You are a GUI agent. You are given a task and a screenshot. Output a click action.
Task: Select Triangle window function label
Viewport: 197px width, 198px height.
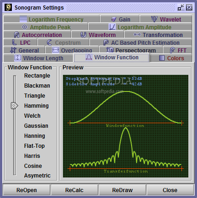pos(35,96)
